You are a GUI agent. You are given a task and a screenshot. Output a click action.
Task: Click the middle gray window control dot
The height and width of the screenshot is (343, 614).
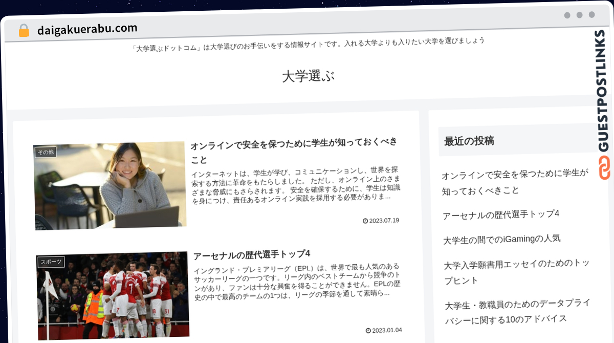click(579, 15)
